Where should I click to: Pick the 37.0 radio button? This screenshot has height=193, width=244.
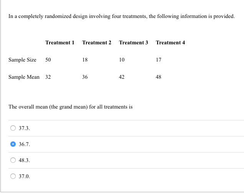click(x=13, y=177)
